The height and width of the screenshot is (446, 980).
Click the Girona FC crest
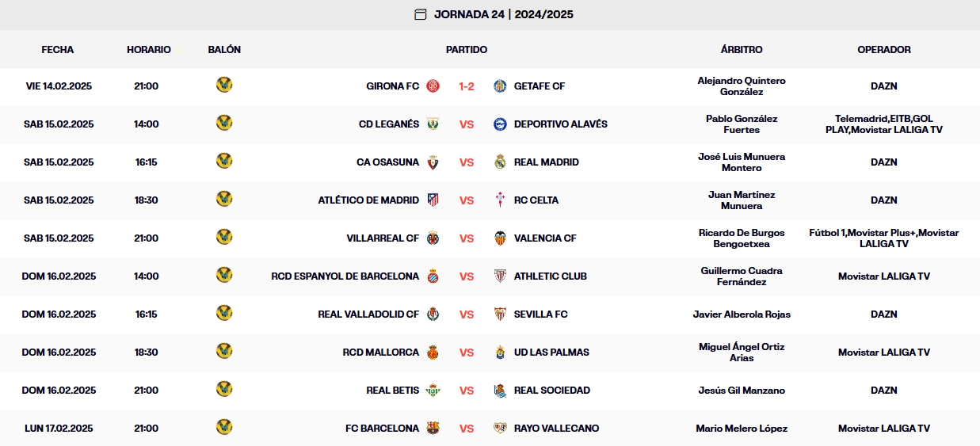tap(433, 86)
